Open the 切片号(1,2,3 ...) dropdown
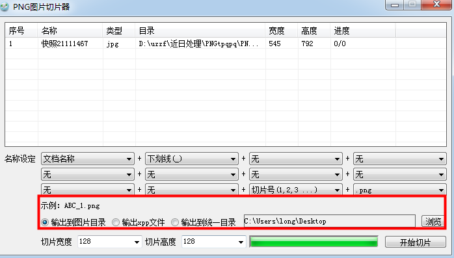The image size is (454, 258). pyautogui.click(x=296, y=190)
